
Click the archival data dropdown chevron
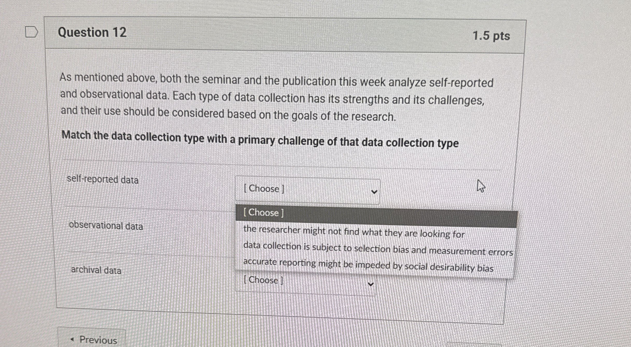(371, 284)
